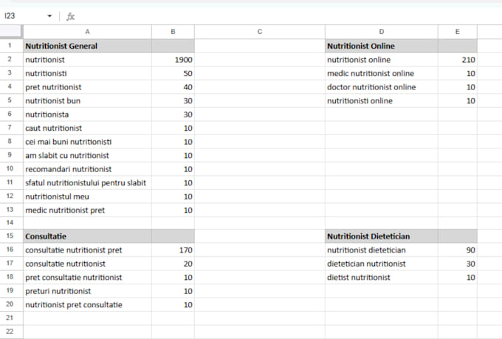Click the cell 'nutritionistul meu'
This screenshot has height=339, width=502.
87,196
